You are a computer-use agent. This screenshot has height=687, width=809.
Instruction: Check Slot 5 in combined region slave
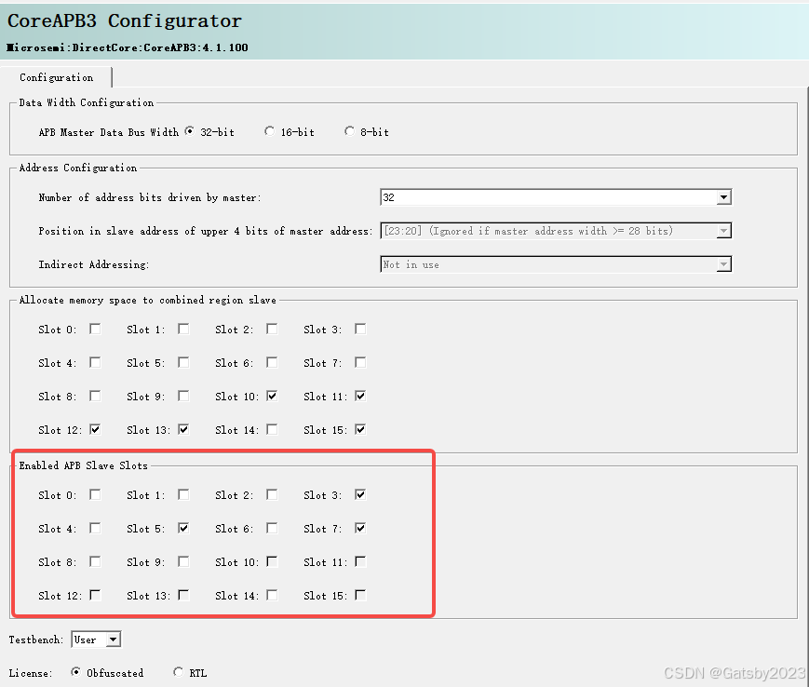[183, 363]
